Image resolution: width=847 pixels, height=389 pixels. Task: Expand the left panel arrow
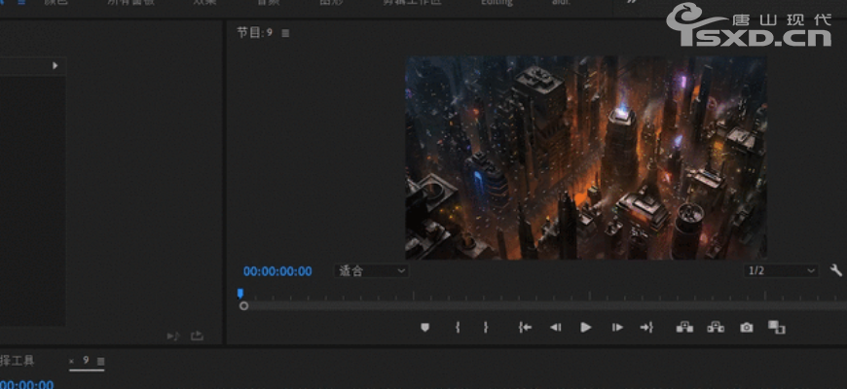coord(55,66)
